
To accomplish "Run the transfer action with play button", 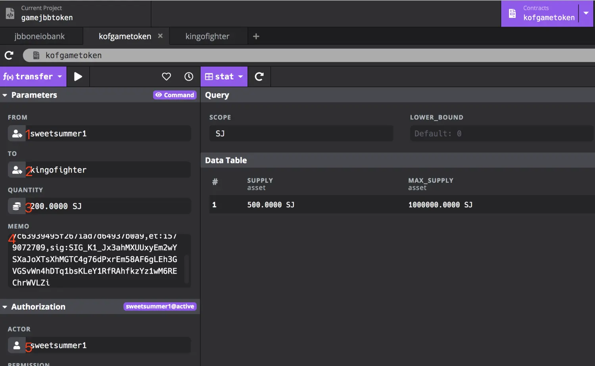I will (78, 77).
